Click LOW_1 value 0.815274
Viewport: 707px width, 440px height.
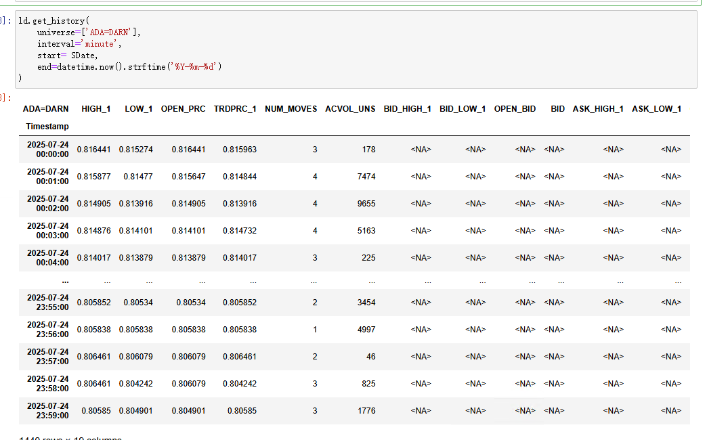click(135, 150)
